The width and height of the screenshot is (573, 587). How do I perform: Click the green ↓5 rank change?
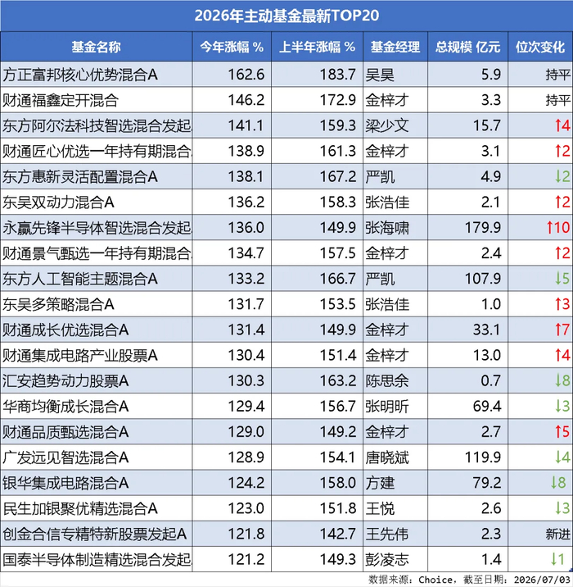point(562,279)
